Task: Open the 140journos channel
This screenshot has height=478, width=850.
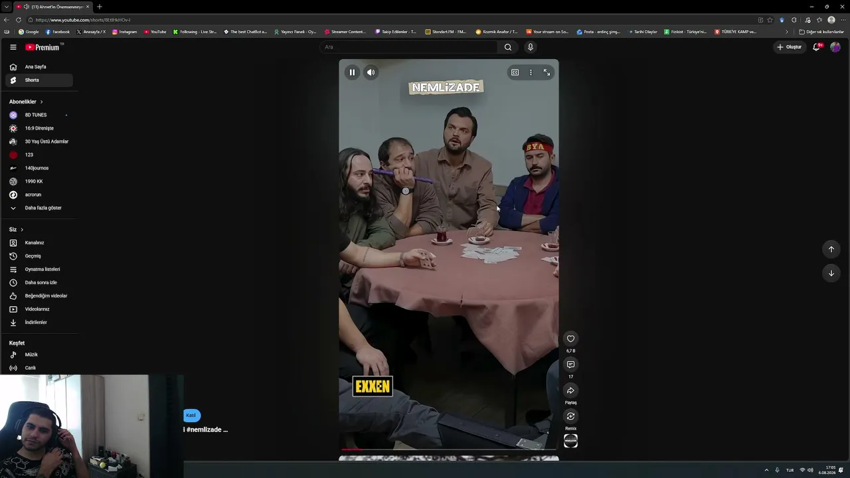Action: [x=39, y=168]
